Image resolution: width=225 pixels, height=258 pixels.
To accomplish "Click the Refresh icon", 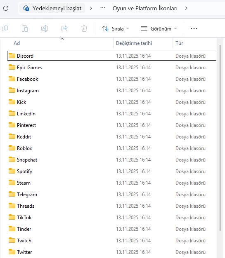I will (6, 8).
